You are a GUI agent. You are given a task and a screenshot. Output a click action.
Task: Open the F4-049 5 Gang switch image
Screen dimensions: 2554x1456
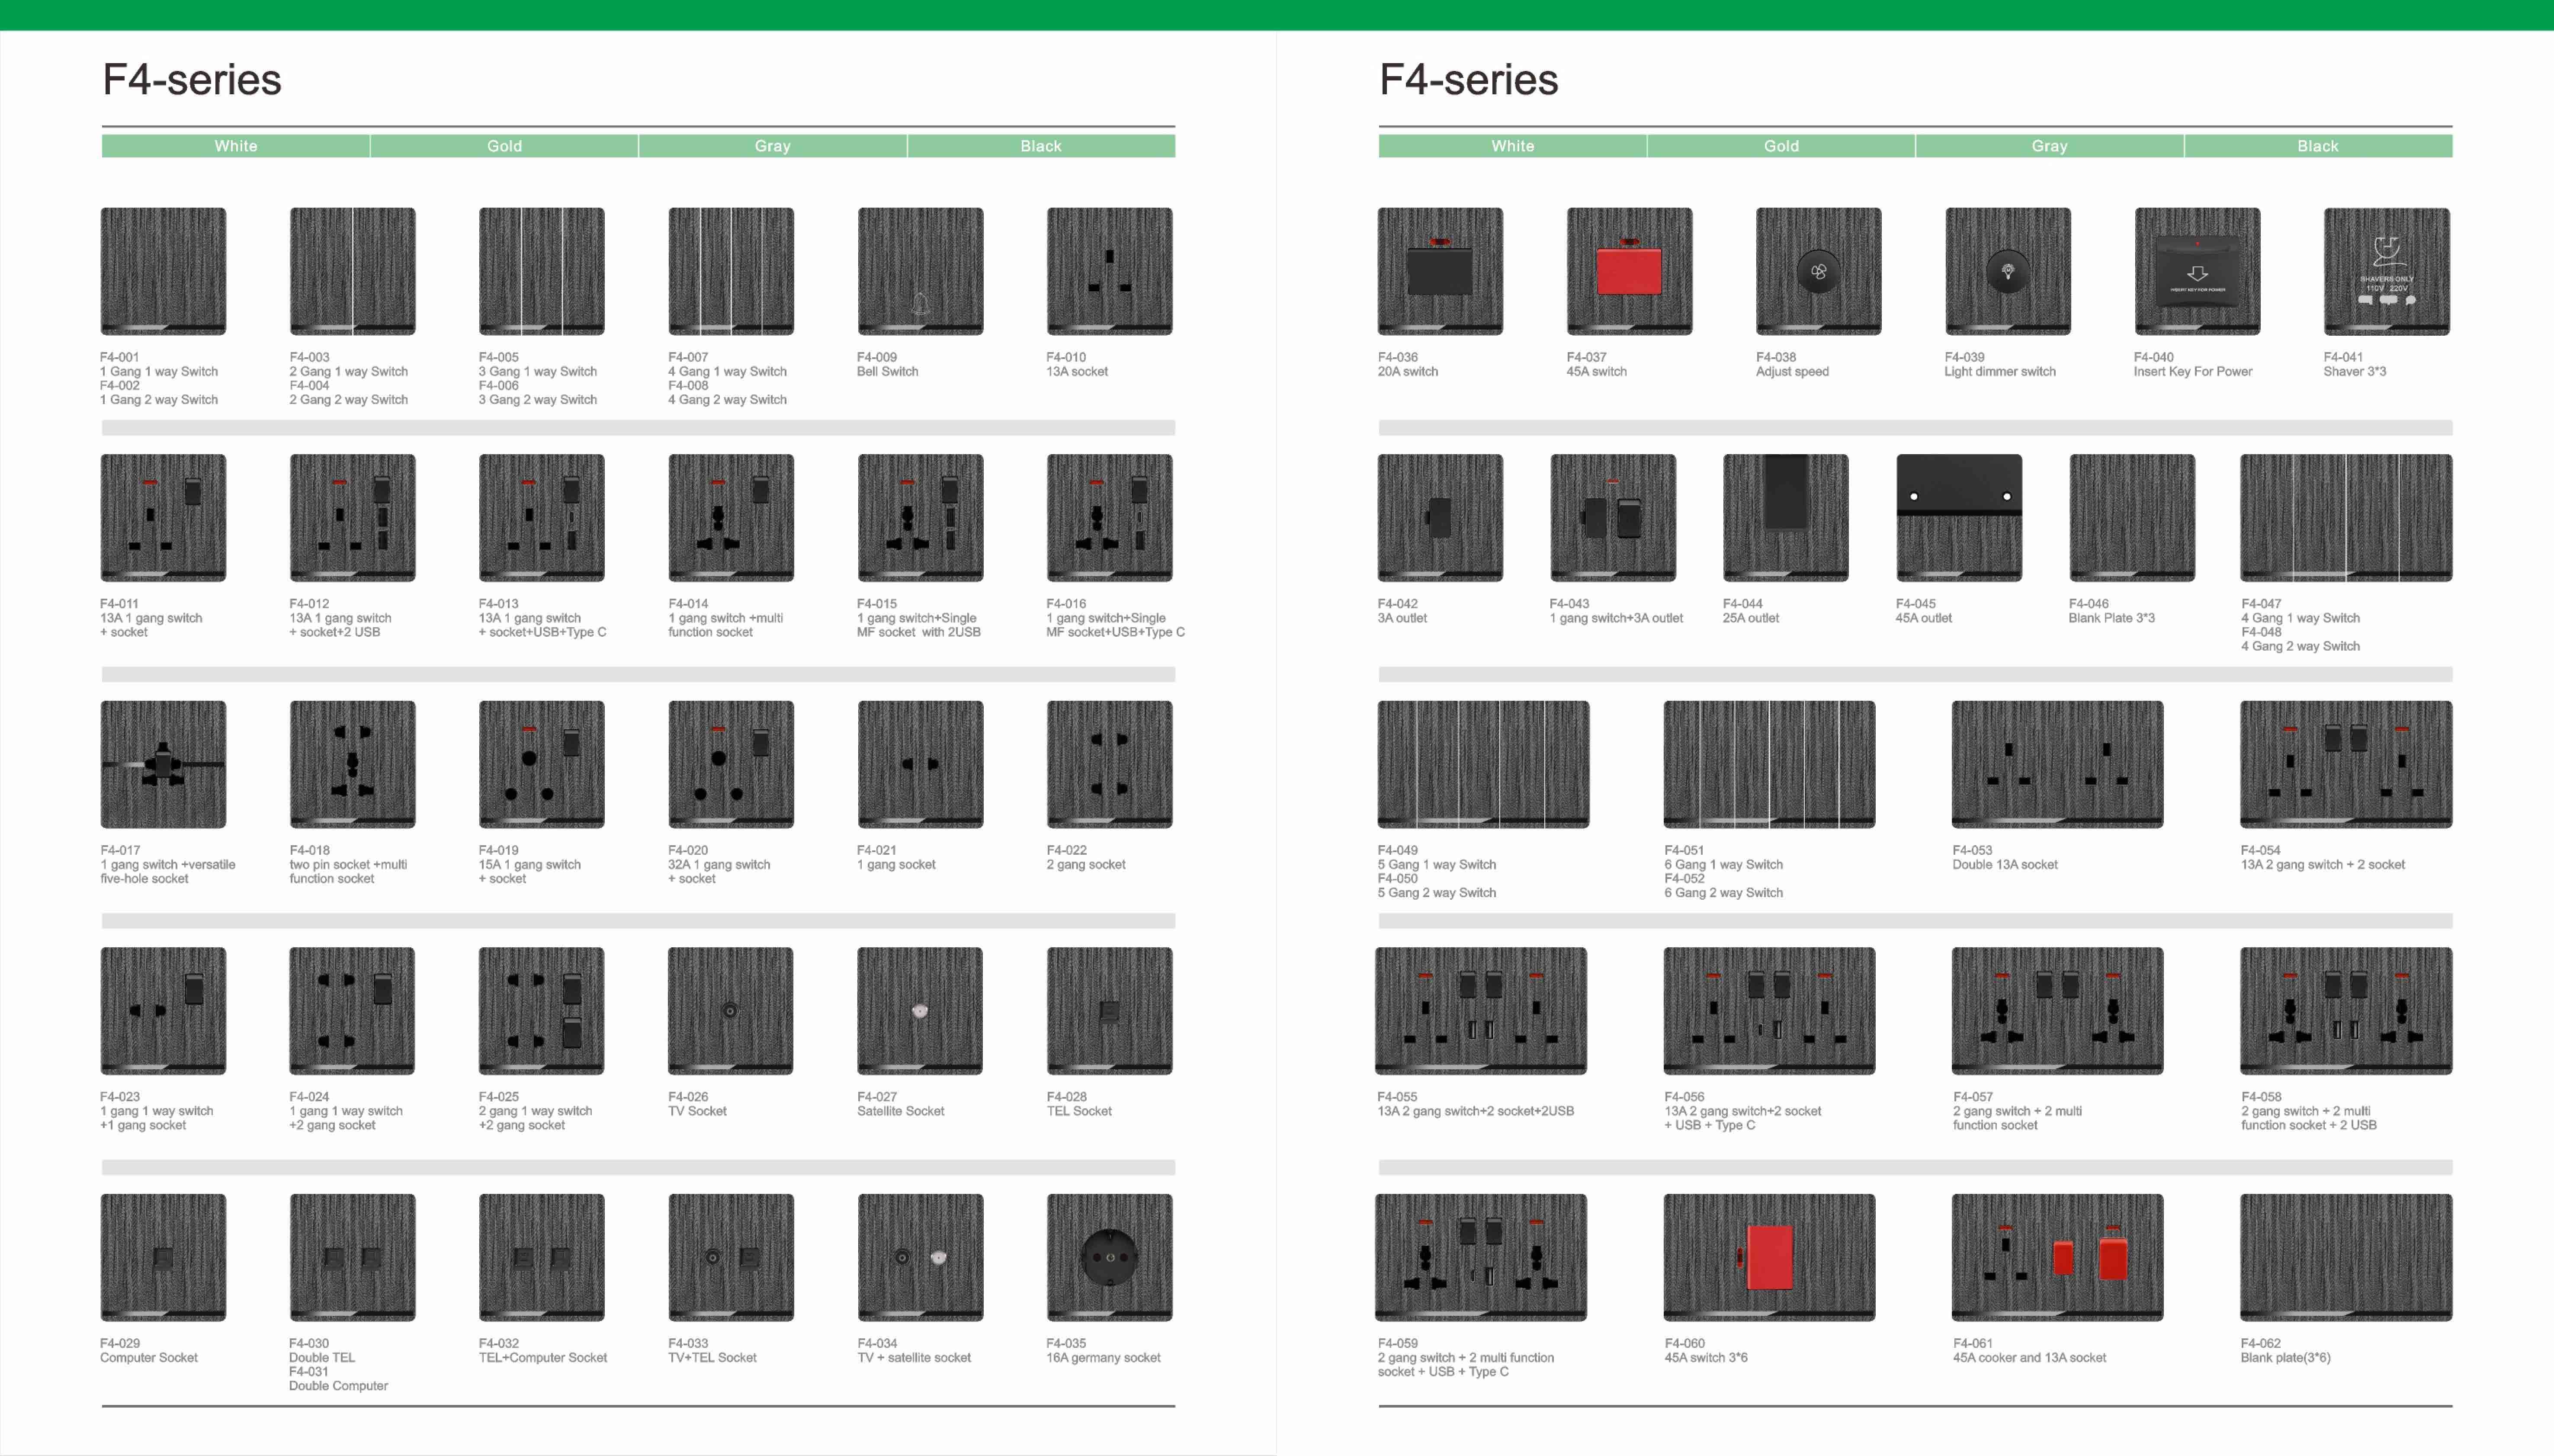(x=1483, y=764)
